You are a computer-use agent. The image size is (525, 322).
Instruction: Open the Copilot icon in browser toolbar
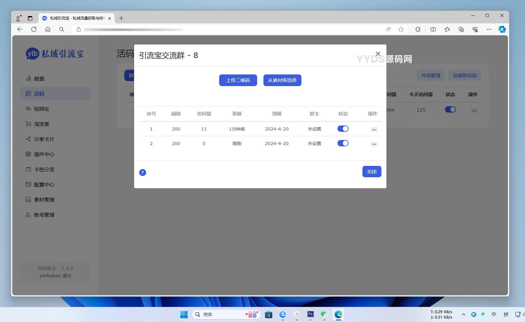coord(502,29)
